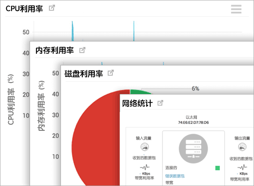
Task: Click the green 连接的 status square
Action: pos(218,168)
